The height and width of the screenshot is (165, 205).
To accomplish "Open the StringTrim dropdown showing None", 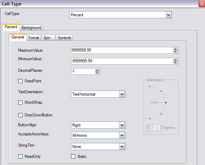I will (x=98, y=146).
